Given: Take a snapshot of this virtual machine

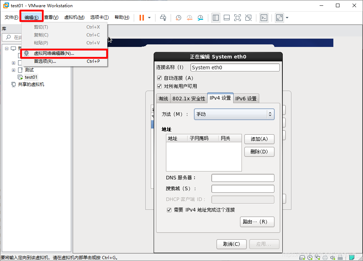Looking at the screenshot, I should pyautogui.click(x=178, y=18).
